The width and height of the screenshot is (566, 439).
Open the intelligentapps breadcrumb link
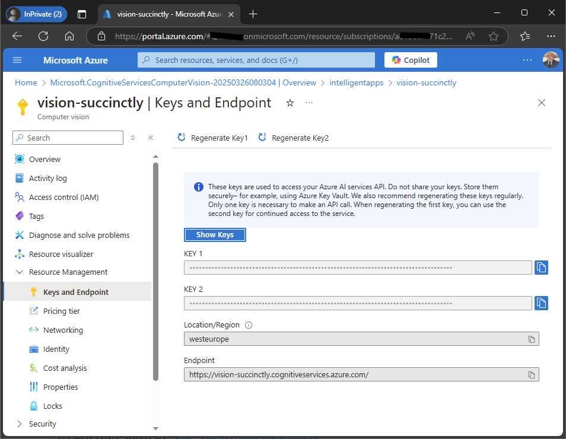[357, 82]
